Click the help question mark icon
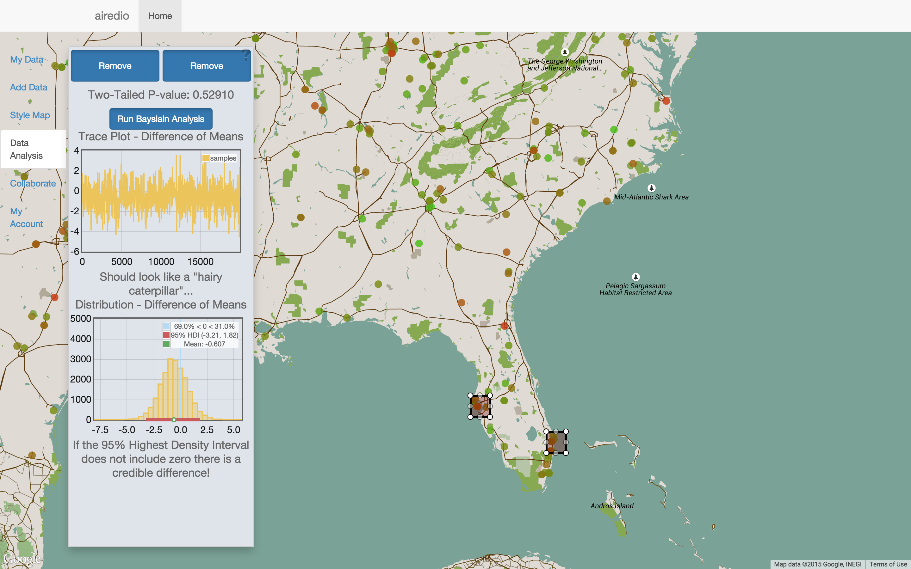 pos(246,55)
